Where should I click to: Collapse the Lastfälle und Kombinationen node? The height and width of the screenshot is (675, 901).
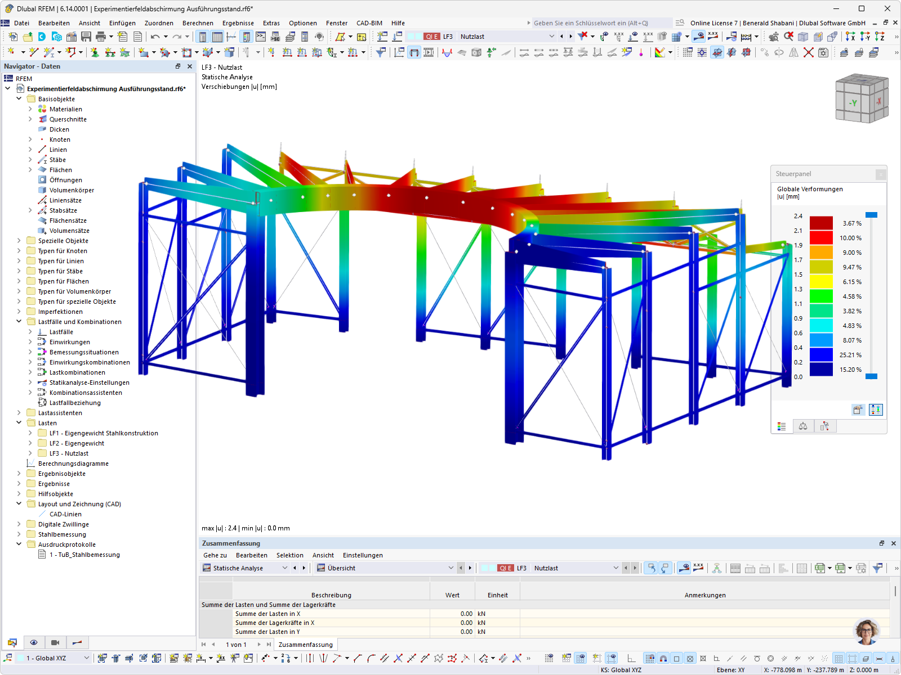point(19,321)
